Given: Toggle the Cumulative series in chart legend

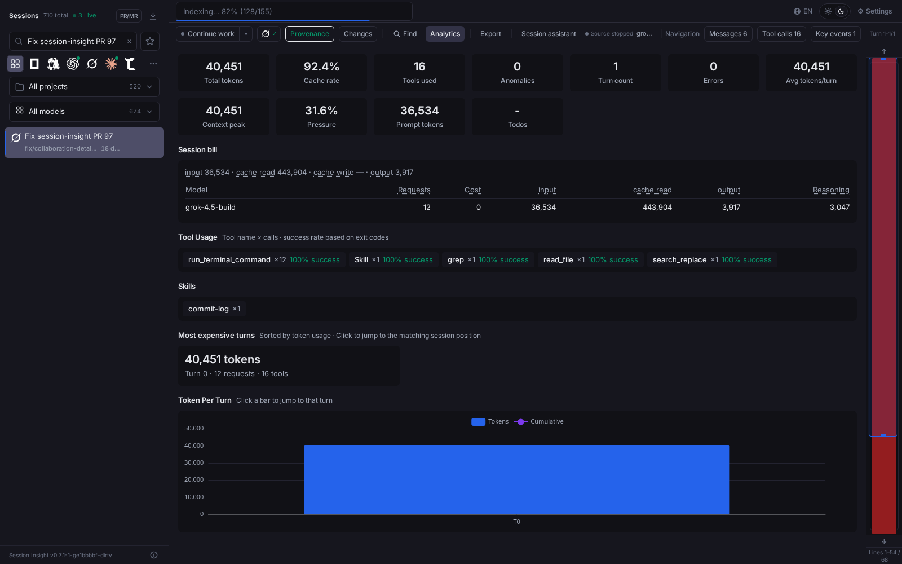Looking at the screenshot, I should (539, 421).
